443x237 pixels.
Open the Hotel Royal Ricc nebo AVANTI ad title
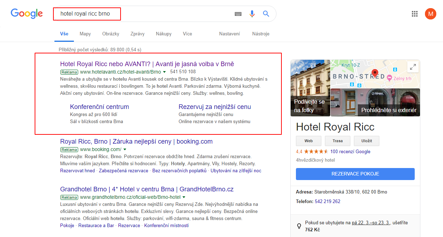pyautogui.click(x=147, y=64)
